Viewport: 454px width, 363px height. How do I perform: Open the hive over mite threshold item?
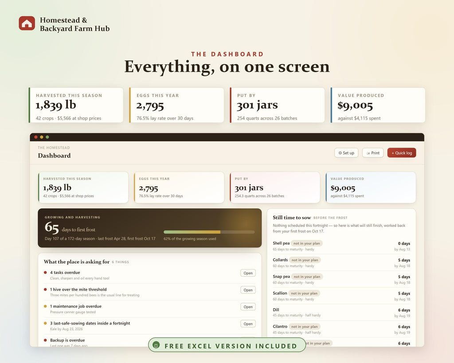coord(248,290)
